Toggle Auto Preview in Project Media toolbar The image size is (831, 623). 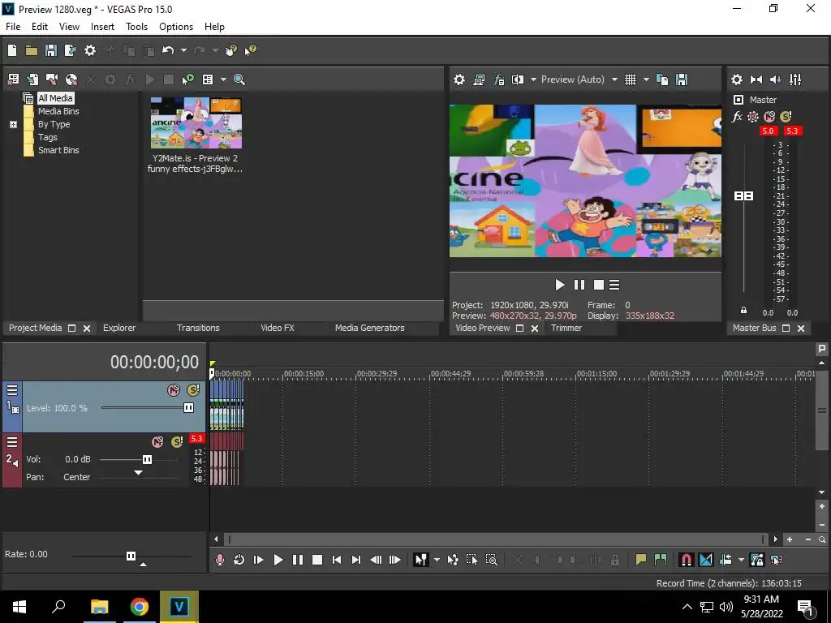(188, 79)
